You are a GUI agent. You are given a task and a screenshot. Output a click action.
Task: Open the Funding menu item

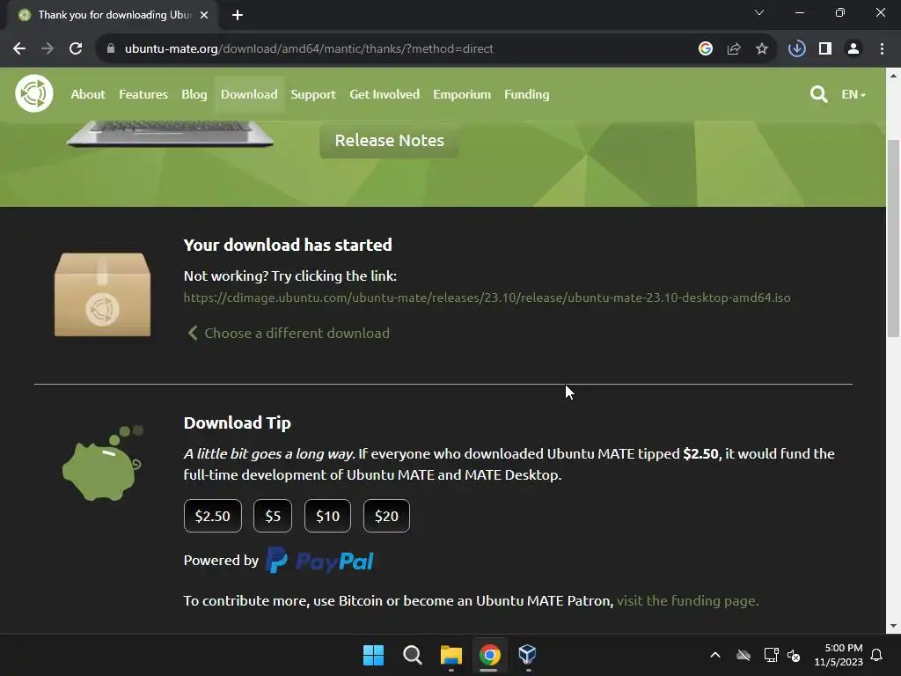pos(526,94)
